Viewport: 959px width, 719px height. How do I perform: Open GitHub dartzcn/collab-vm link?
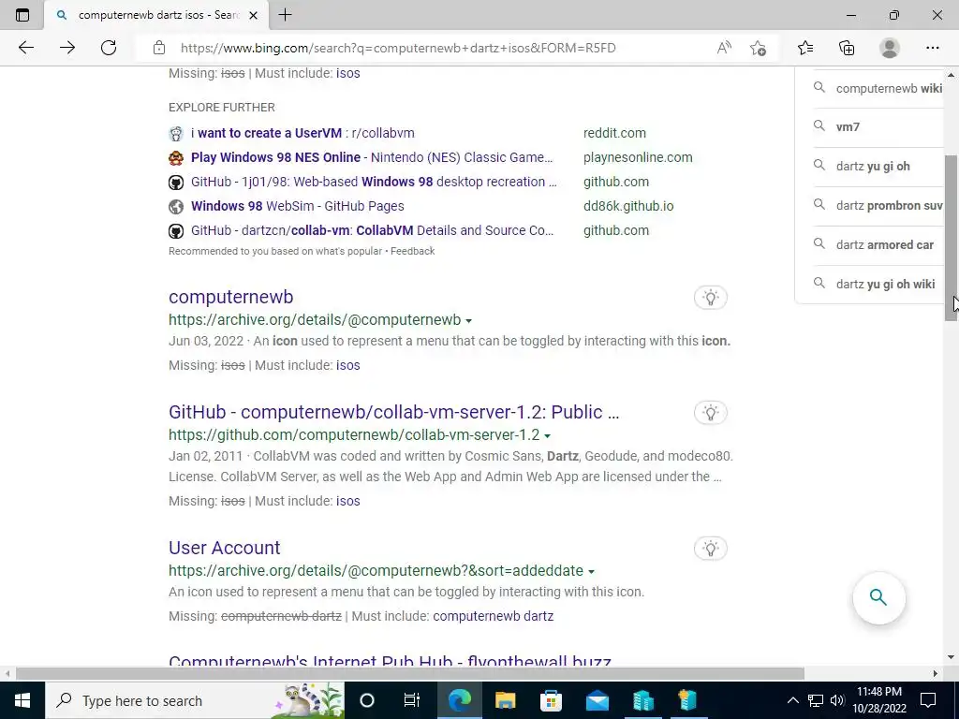click(x=372, y=230)
